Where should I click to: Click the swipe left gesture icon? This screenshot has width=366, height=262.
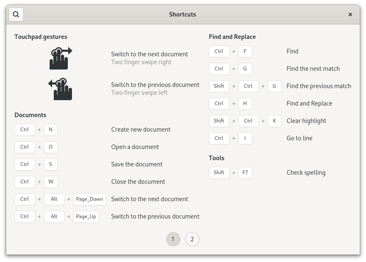[x=60, y=89]
